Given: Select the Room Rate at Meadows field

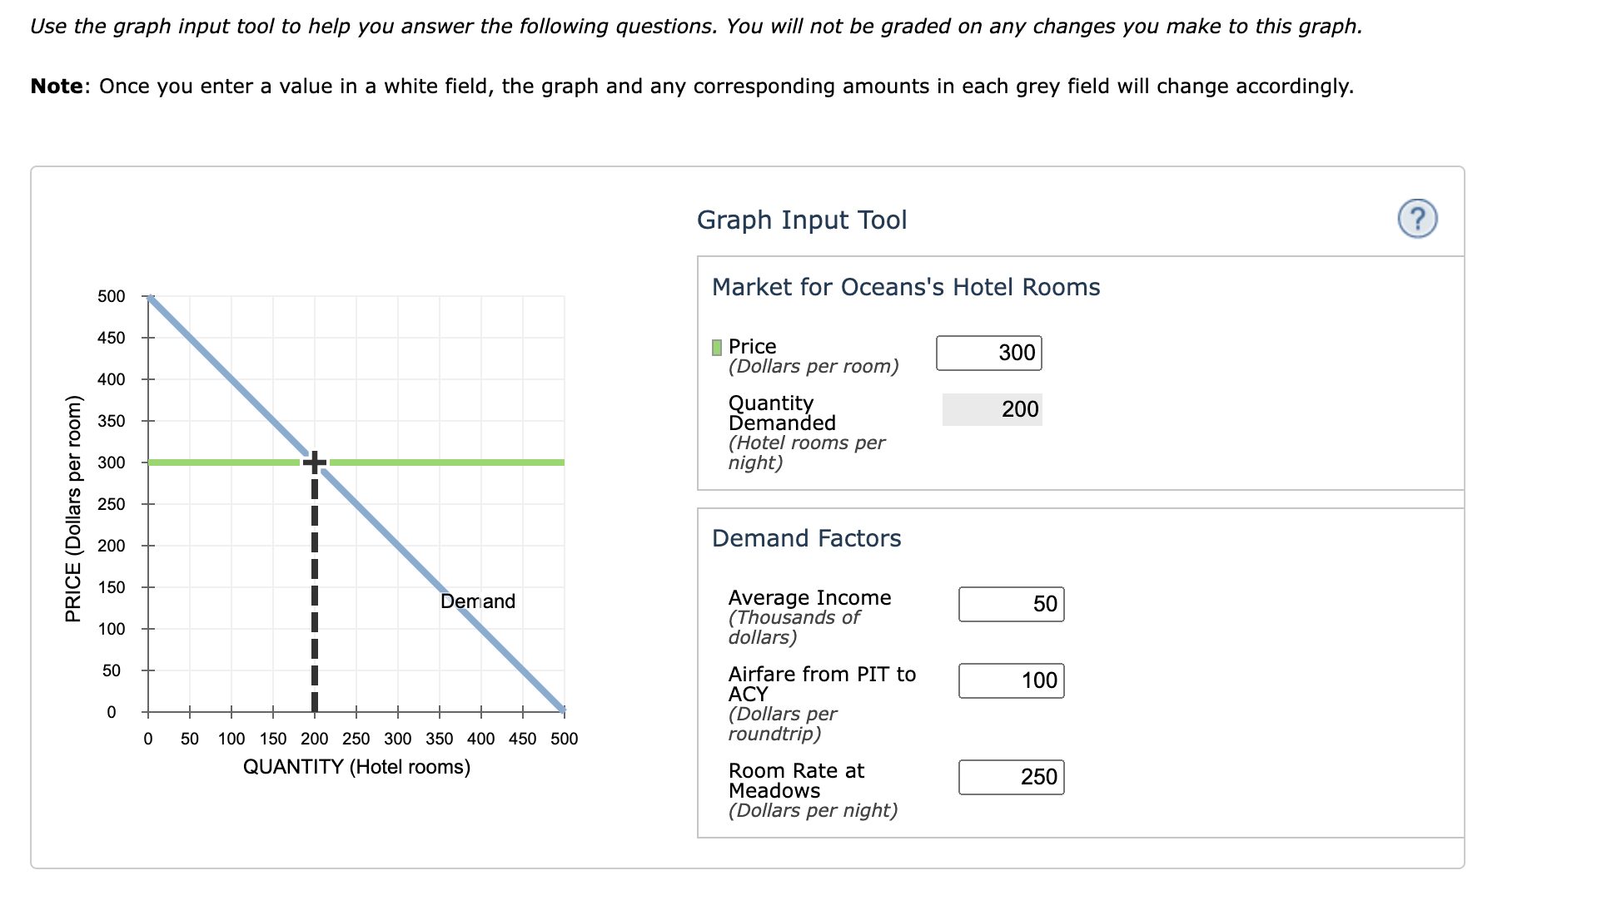Looking at the screenshot, I should tap(1011, 777).
